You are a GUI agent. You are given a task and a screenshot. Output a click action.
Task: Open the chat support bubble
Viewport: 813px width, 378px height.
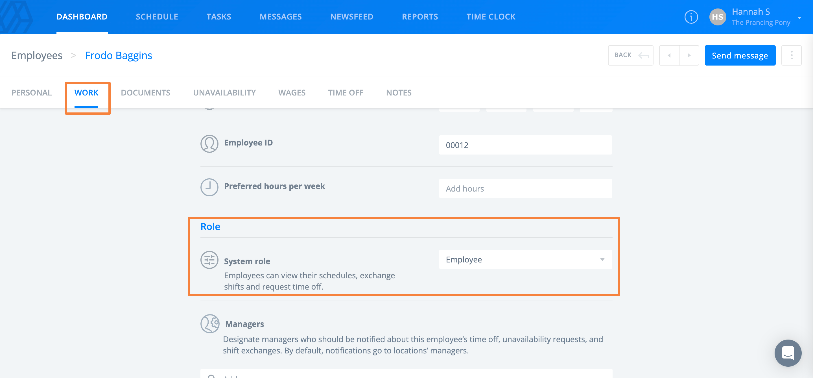point(788,353)
